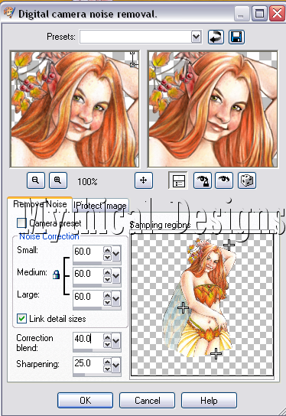Click the randomize parameters dice icon

coord(247,180)
